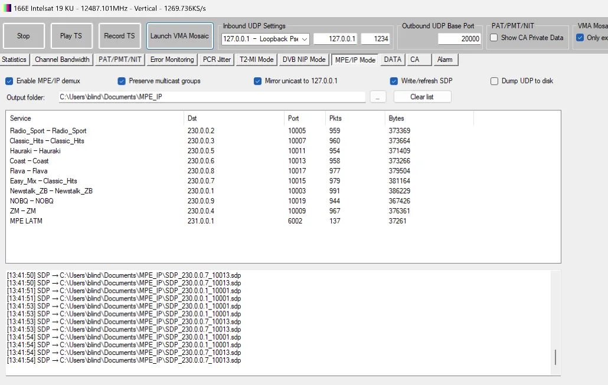Viewport: 608px width, 385px height.
Task: Select the Error Monitoring tab
Action: click(x=172, y=60)
